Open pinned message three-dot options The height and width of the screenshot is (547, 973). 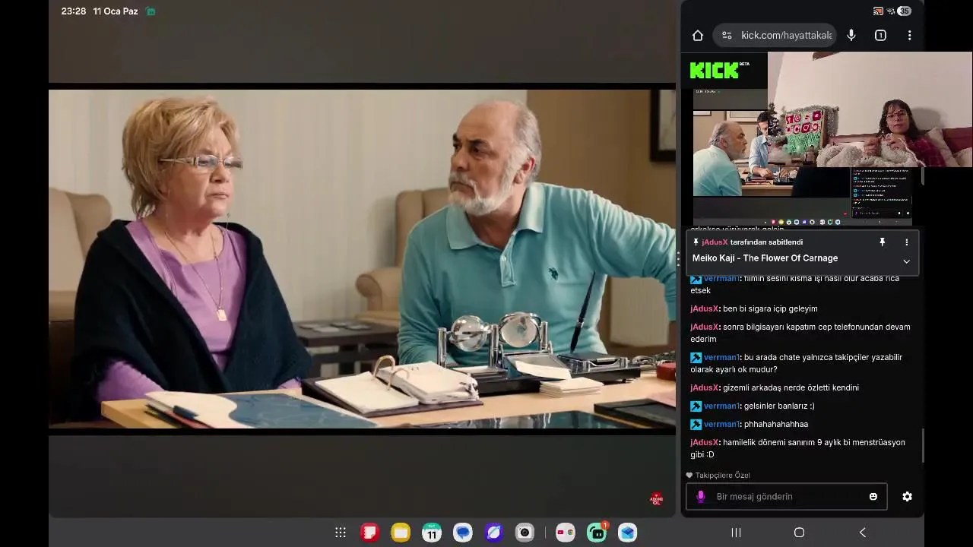[x=906, y=242]
